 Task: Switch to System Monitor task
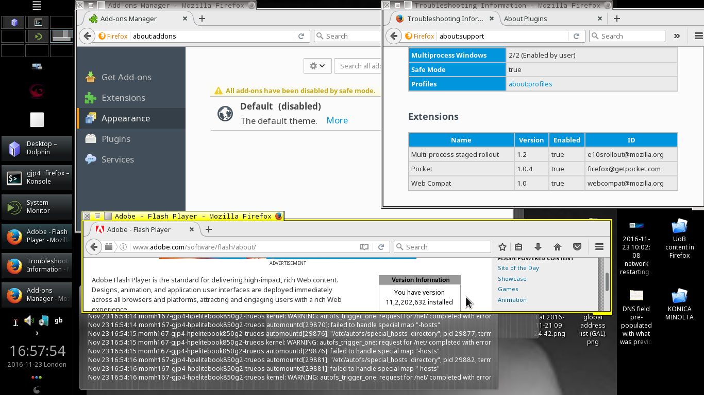pyautogui.click(x=37, y=207)
